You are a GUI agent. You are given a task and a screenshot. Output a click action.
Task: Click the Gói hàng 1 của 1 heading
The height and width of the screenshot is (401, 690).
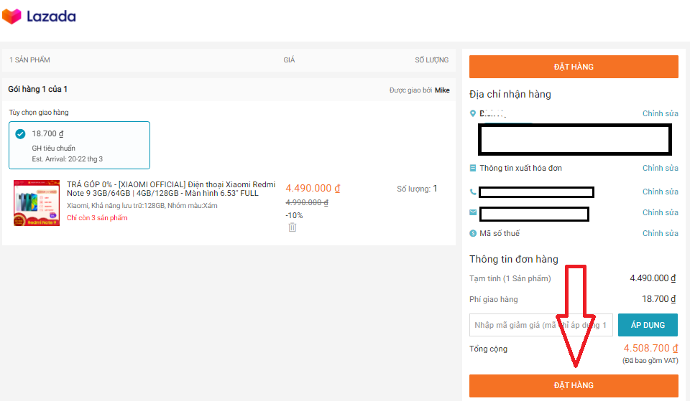coord(37,89)
